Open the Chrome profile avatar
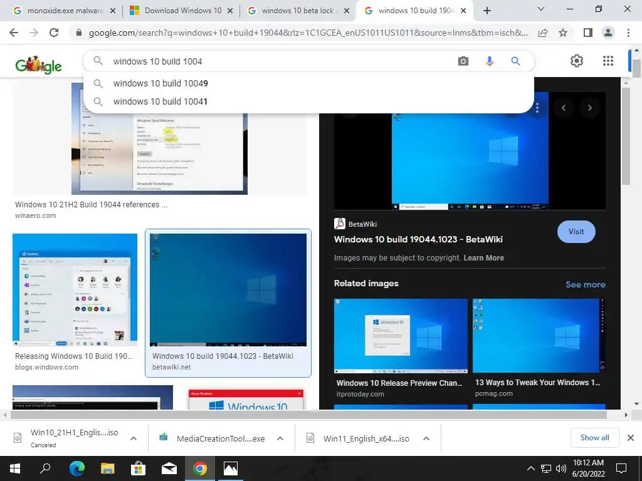The width and height of the screenshot is (642, 481). [608, 33]
